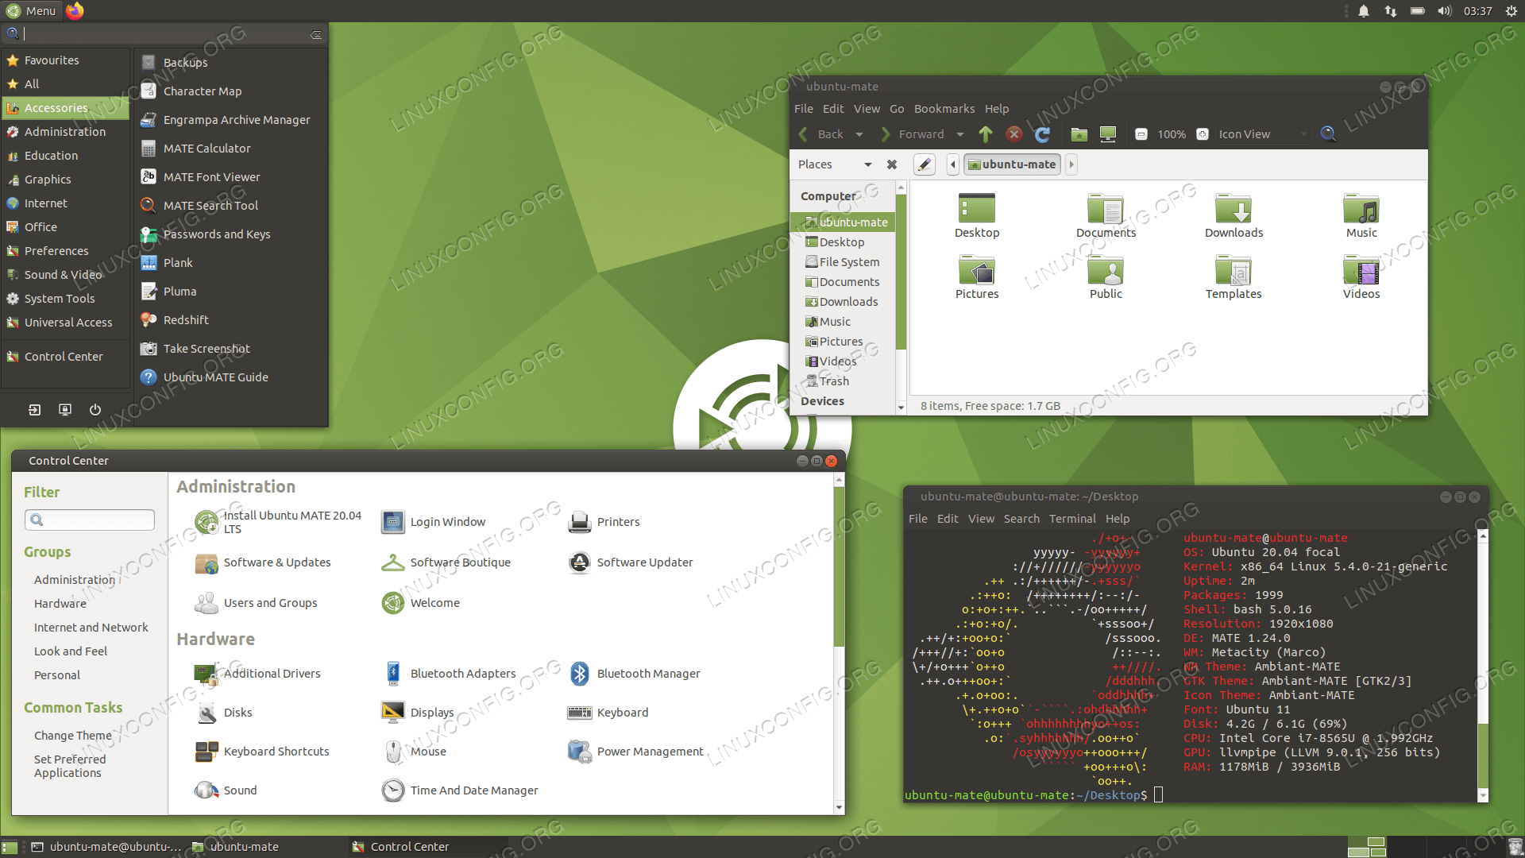Viewport: 1525px width, 858px height.
Task: Open the Places sidebar type dropdown
Action: (835, 164)
